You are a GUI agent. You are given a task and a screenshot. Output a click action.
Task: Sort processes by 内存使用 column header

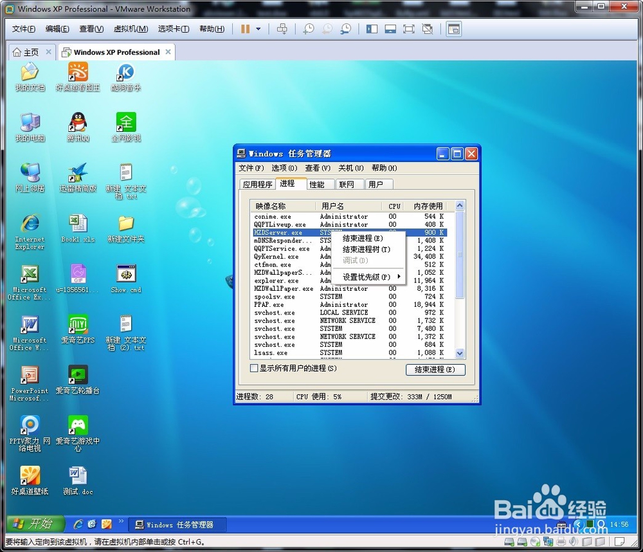[425, 206]
